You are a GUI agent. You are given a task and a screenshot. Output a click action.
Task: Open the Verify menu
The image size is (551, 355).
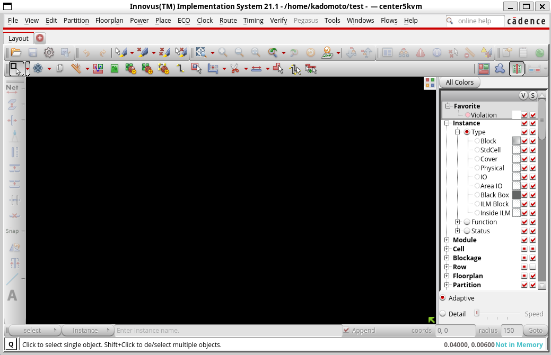(x=278, y=21)
